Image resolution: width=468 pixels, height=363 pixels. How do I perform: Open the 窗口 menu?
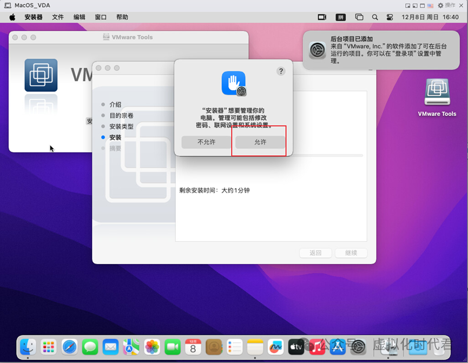[101, 17]
